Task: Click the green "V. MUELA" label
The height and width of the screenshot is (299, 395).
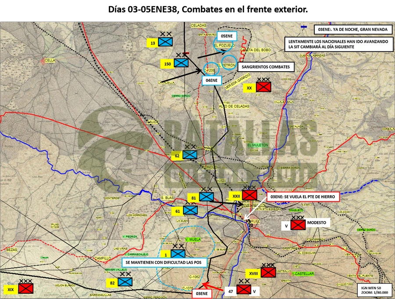Action: (x=193, y=239)
